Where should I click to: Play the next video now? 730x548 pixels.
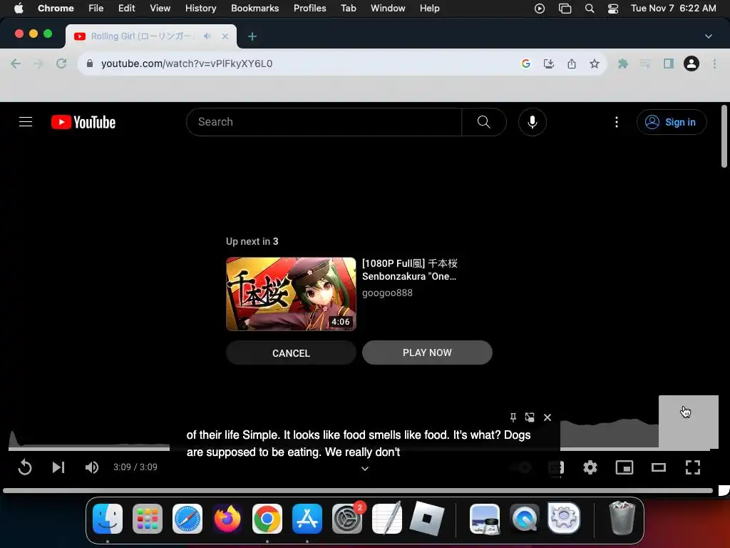point(427,352)
